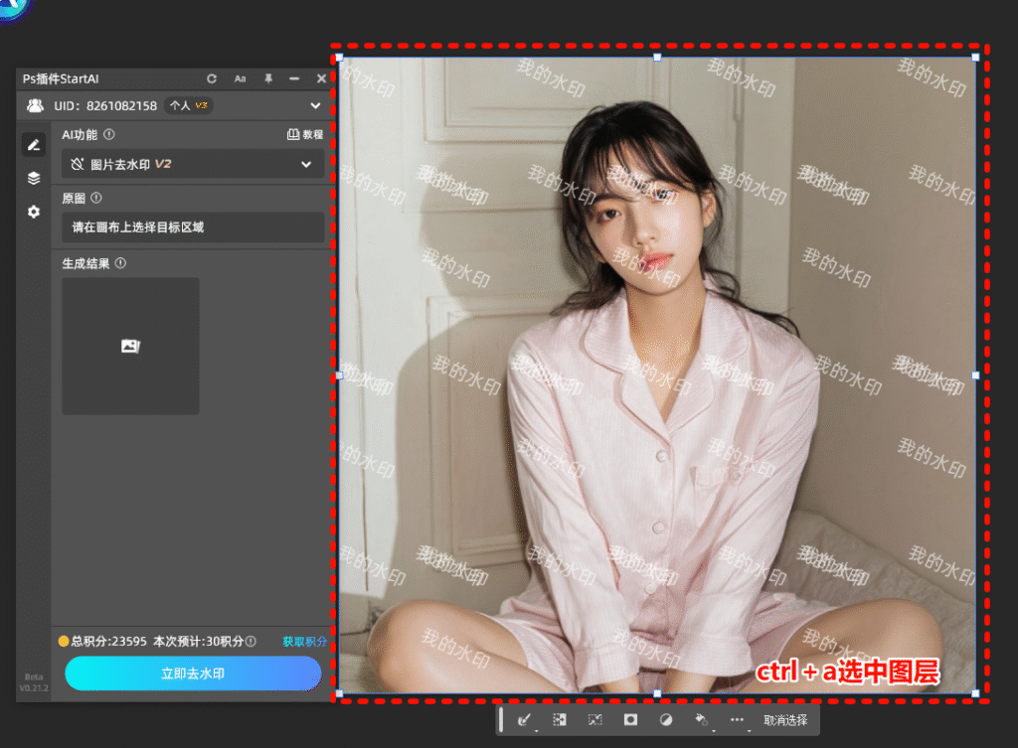Open the 教程 tutorial link

[x=305, y=134]
